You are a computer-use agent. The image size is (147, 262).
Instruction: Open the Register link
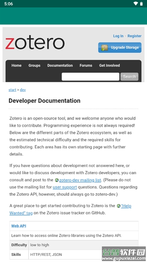(134, 36)
